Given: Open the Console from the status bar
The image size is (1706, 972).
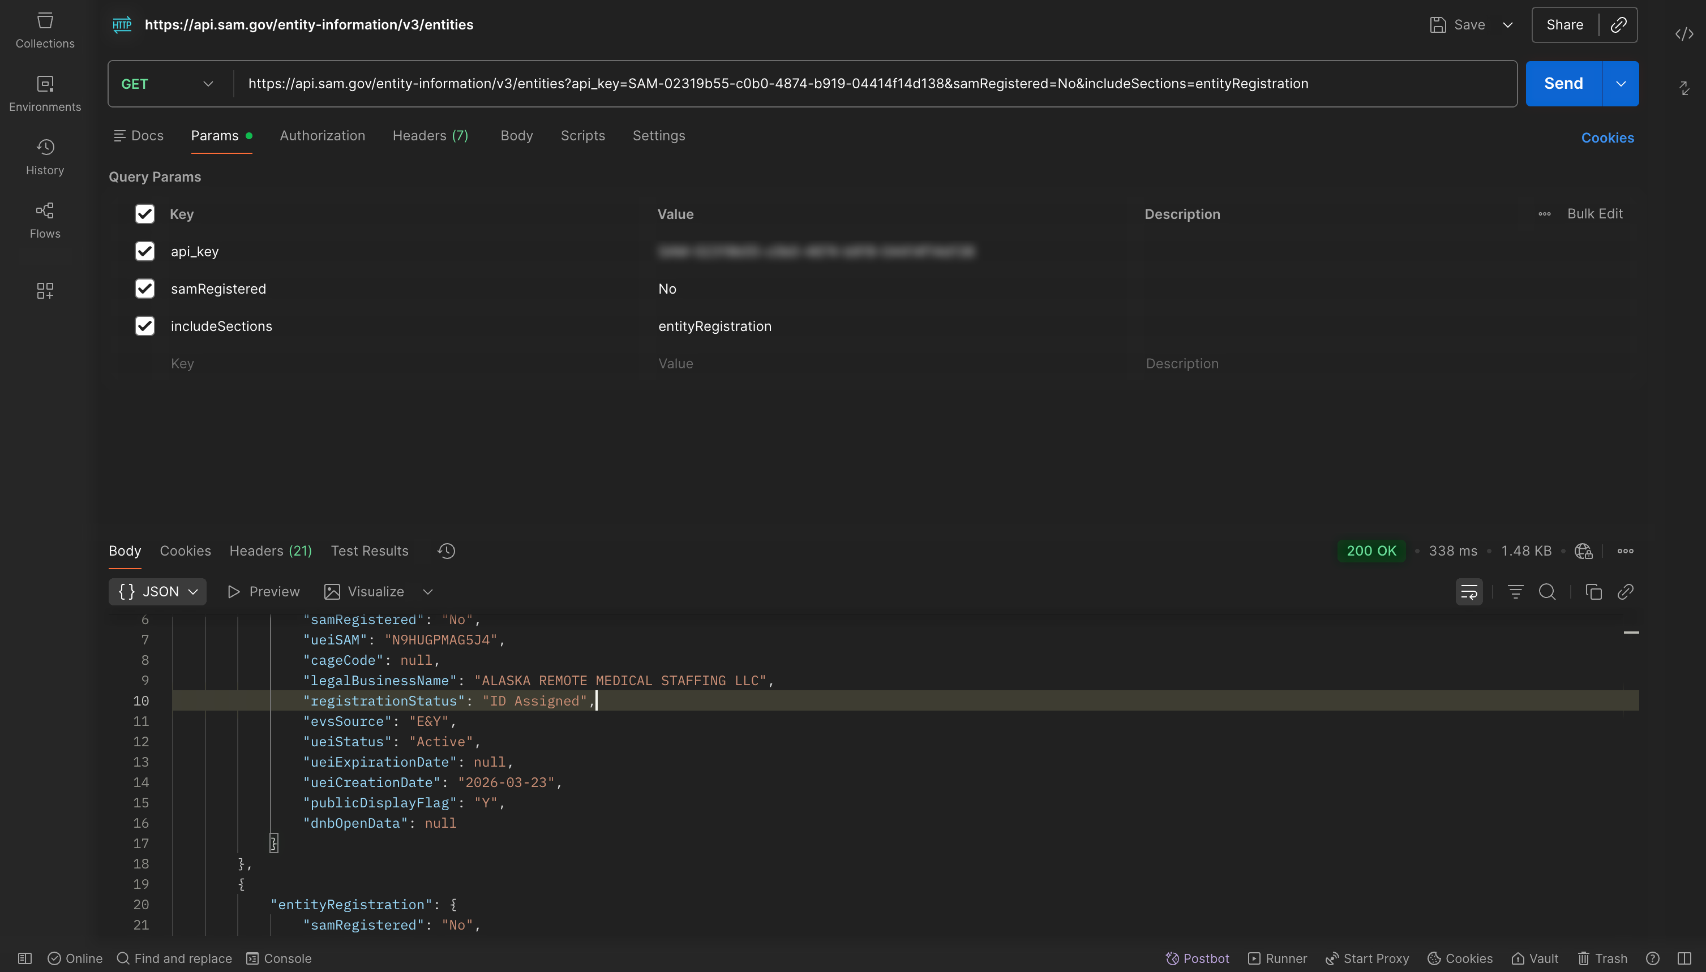Looking at the screenshot, I should pos(278,958).
